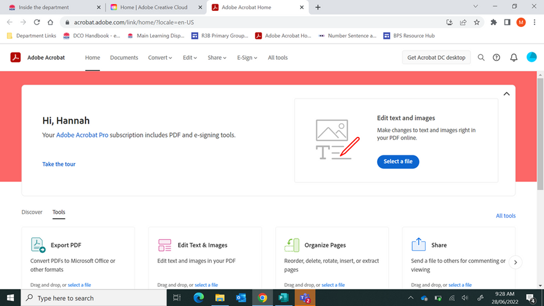
Task: Open the Edit dropdown menu
Action: pyautogui.click(x=190, y=58)
